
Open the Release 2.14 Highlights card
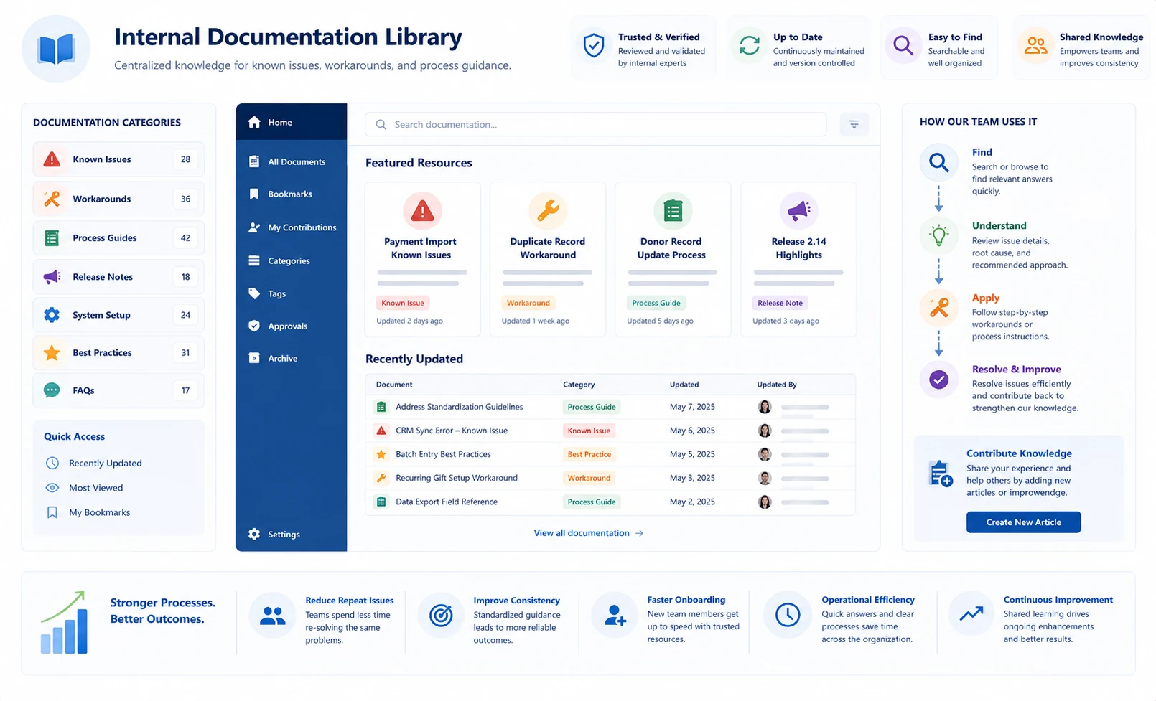tap(798, 260)
